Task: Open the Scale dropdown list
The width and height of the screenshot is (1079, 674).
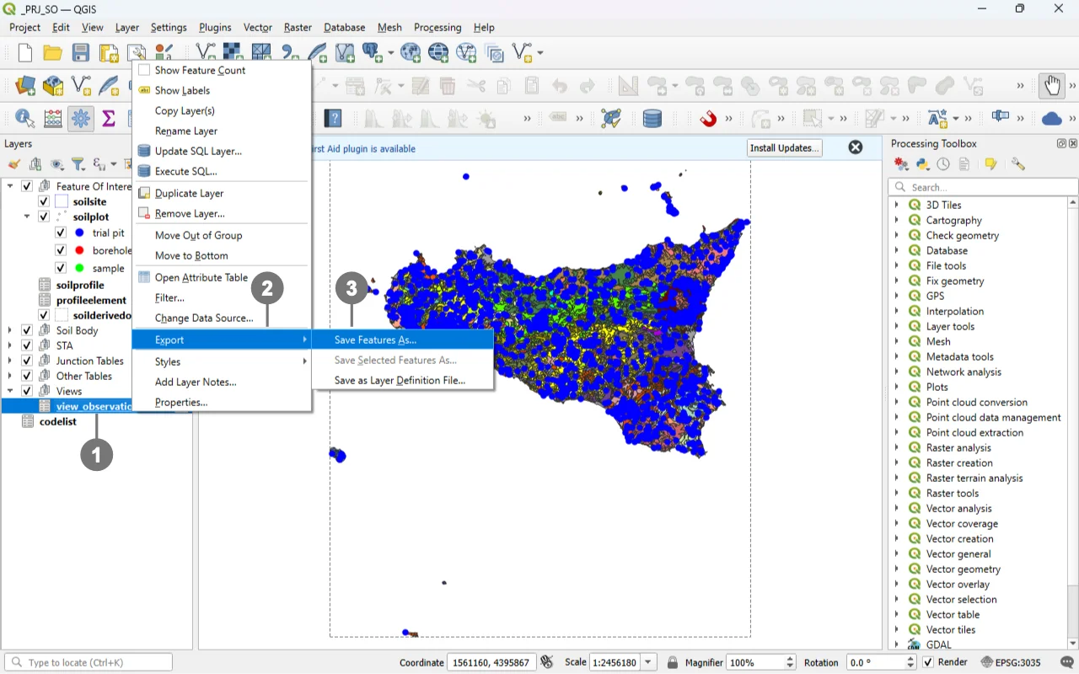Action: tap(649, 662)
